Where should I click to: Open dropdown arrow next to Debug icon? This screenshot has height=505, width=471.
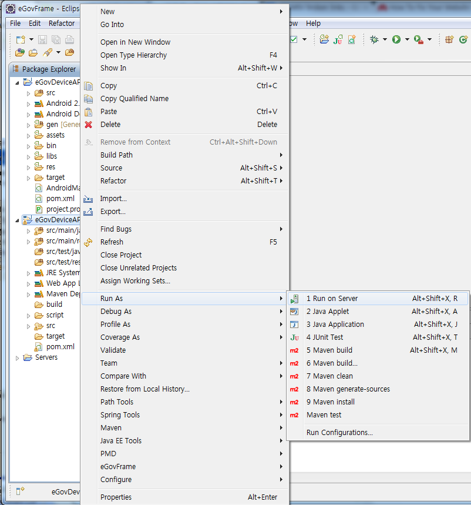click(385, 39)
